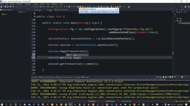FastStone: open file in editor icon
Viewport: 190px width, 106px height.
pos(80,12)
